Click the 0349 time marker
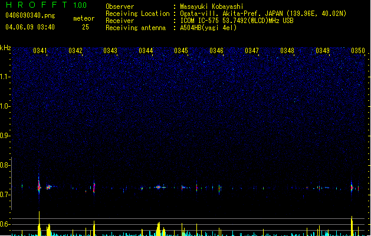The height and width of the screenshot is (236, 371). tap(323, 51)
